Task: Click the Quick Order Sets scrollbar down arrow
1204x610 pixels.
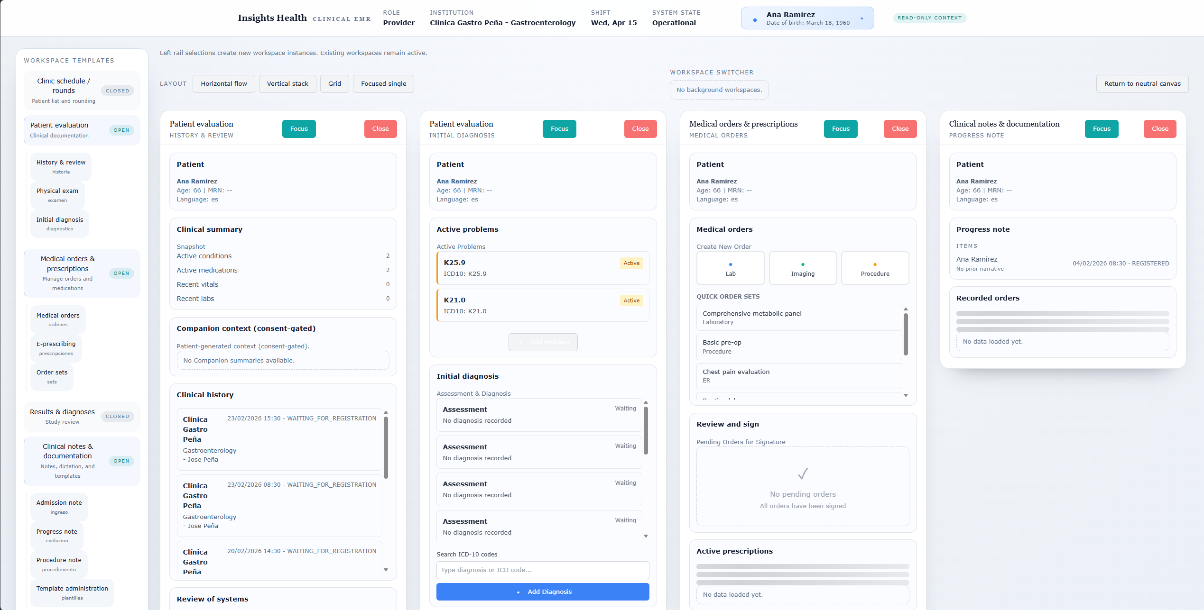Action: click(906, 395)
